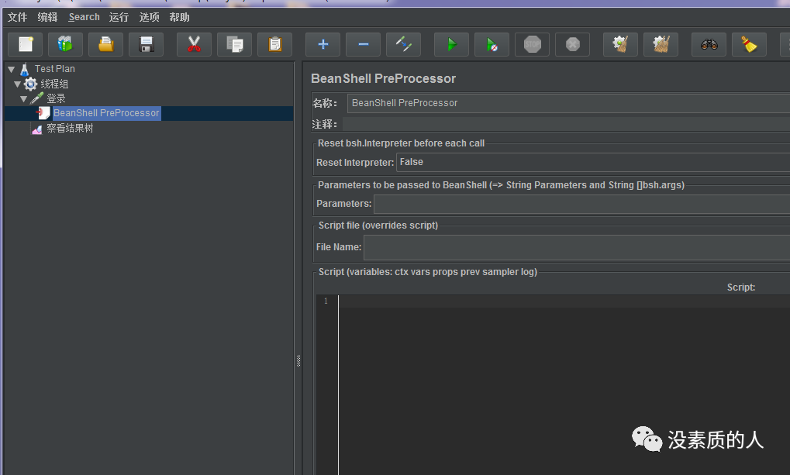
Task: Click the Toggle enable/disable toolbar icon
Action: tap(404, 44)
